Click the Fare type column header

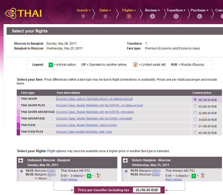coord(28,93)
